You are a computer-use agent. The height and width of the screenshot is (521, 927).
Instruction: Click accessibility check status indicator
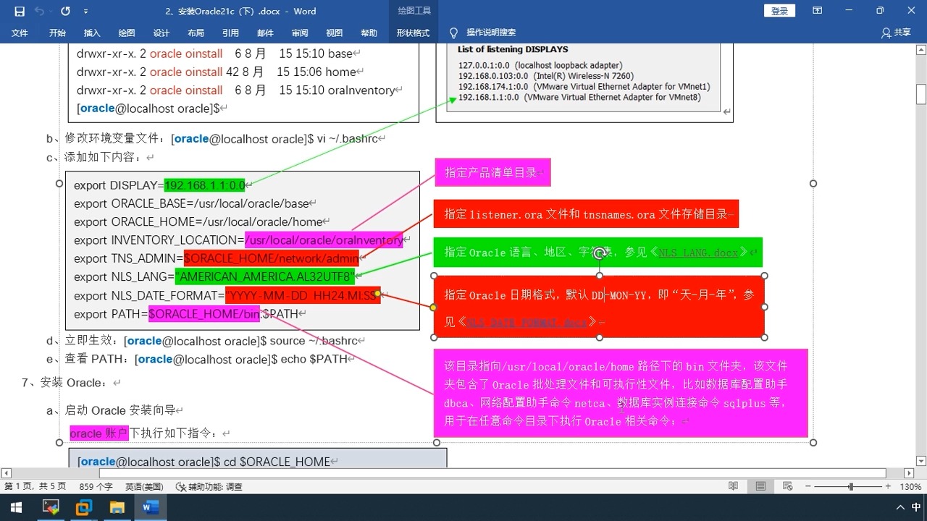[x=209, y=487]
